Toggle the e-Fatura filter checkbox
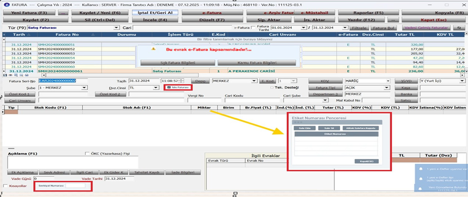468x197 pixels. pos(253,28)
